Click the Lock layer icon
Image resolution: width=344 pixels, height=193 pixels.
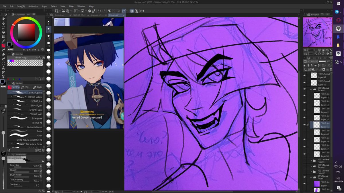pos(316,65)
